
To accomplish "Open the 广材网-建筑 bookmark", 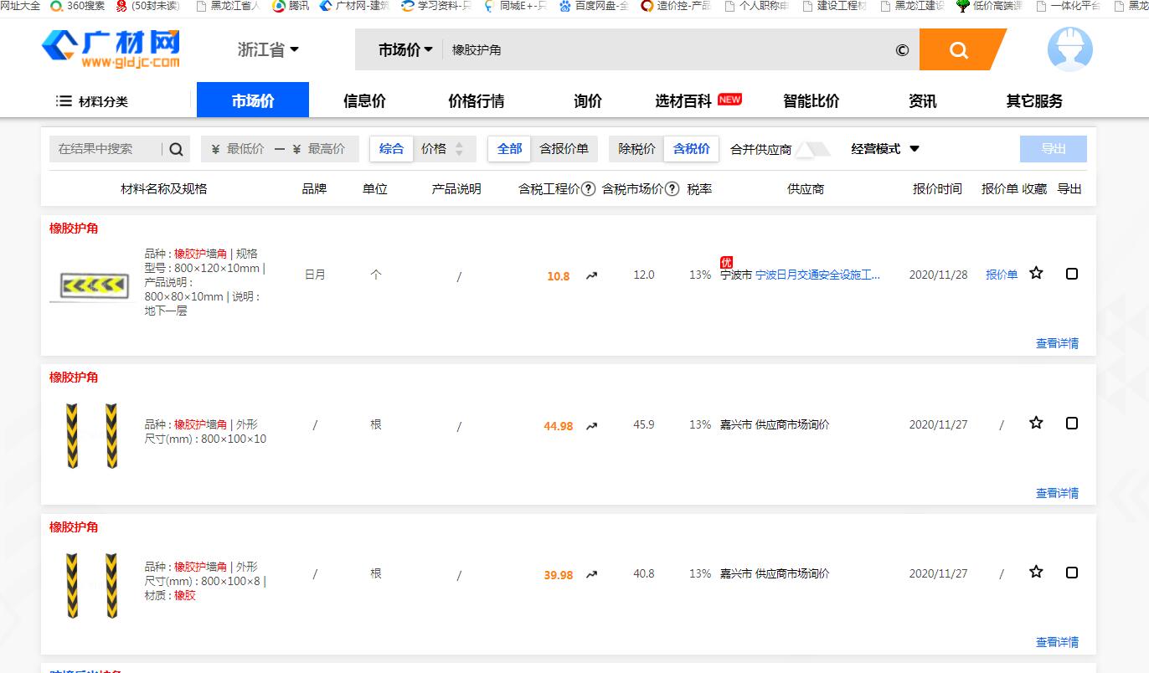I will 353,6.
